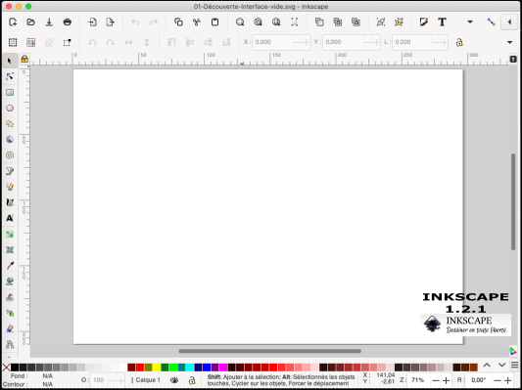The width and height of the screenshot is (522, 390).
Task: Open the Calque 1 layer selector
Action: [146, 380]
